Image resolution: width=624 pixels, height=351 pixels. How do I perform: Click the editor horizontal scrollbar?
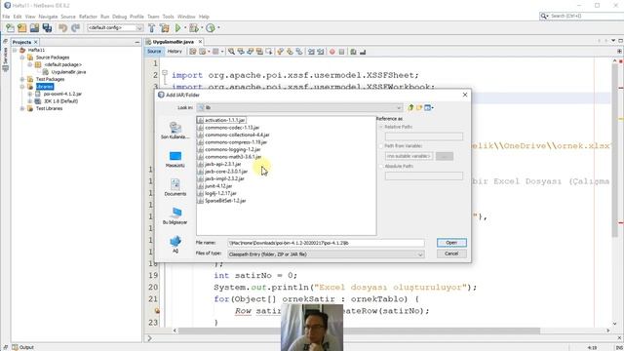pyautogui.click(x=358, y=331)
